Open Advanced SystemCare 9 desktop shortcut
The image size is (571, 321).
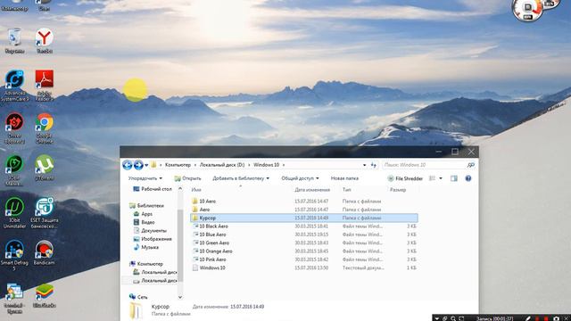click(x=14, y=86)
